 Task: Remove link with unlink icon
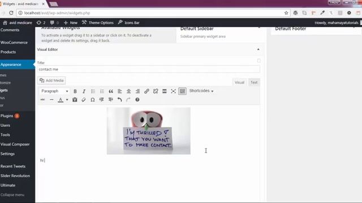tap(156, 91)
